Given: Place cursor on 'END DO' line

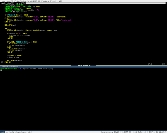Looking at the screenshot, I should (x=8, y=62).
